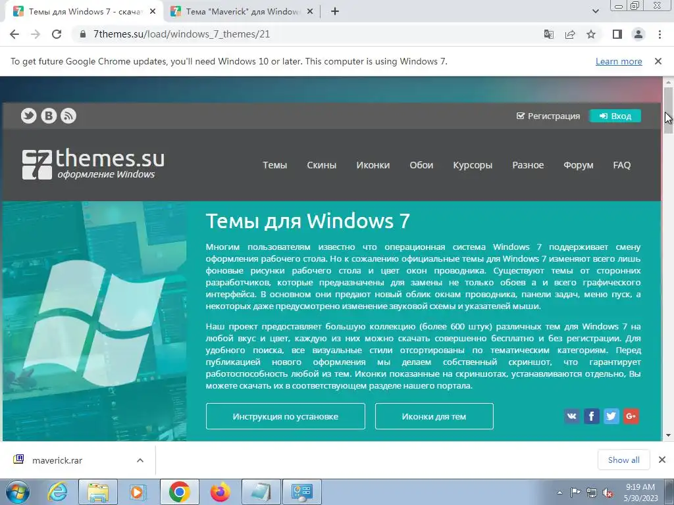Click the network tray icon
The image size is (674, 505).
tap(592, 493)
